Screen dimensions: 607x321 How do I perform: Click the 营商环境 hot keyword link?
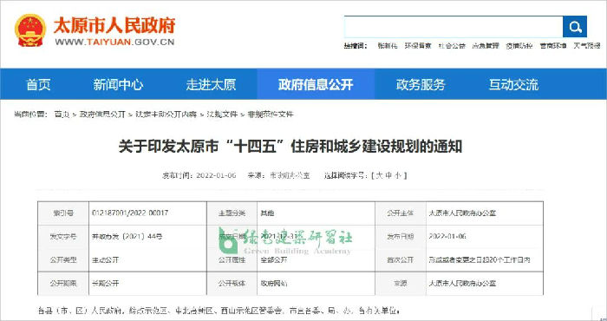(553, 46)
